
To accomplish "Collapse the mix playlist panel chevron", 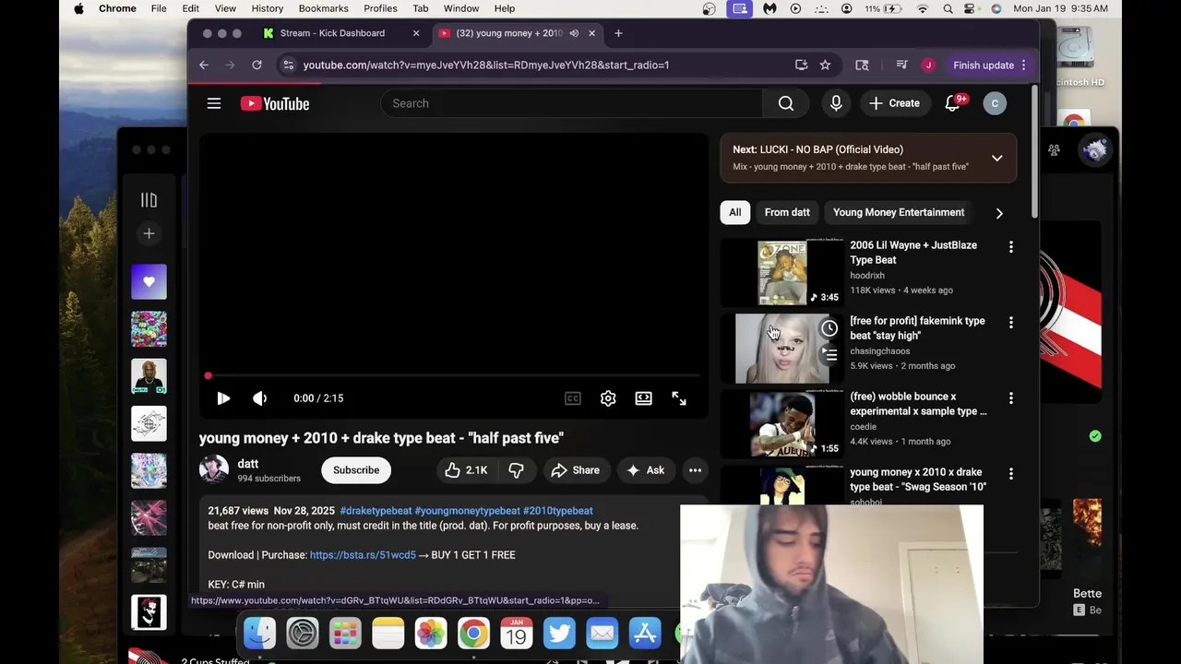I will click(996, 158).
